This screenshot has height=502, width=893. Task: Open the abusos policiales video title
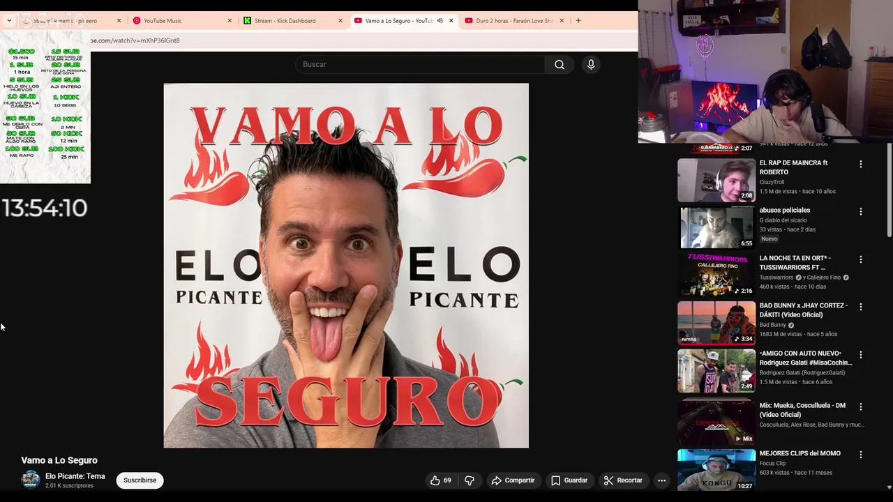click(x=785, y=211)
